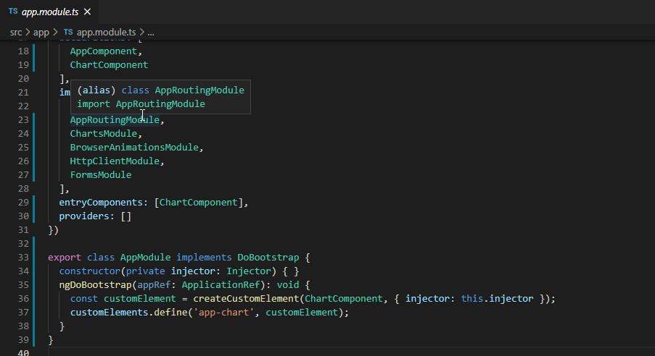
Task: Click line number 33 in the gutter
Action: click(22, 257)
